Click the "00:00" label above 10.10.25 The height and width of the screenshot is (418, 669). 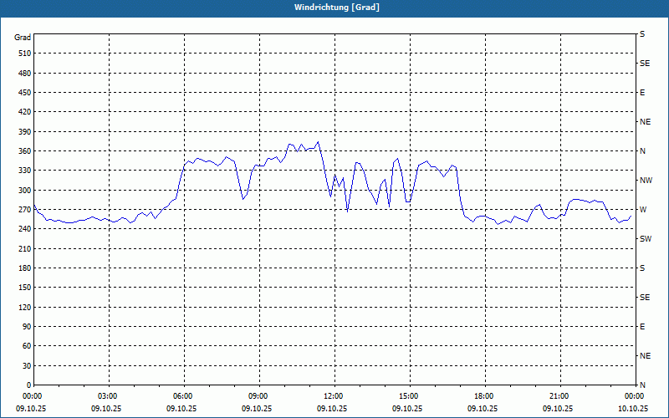coord(636,396)
